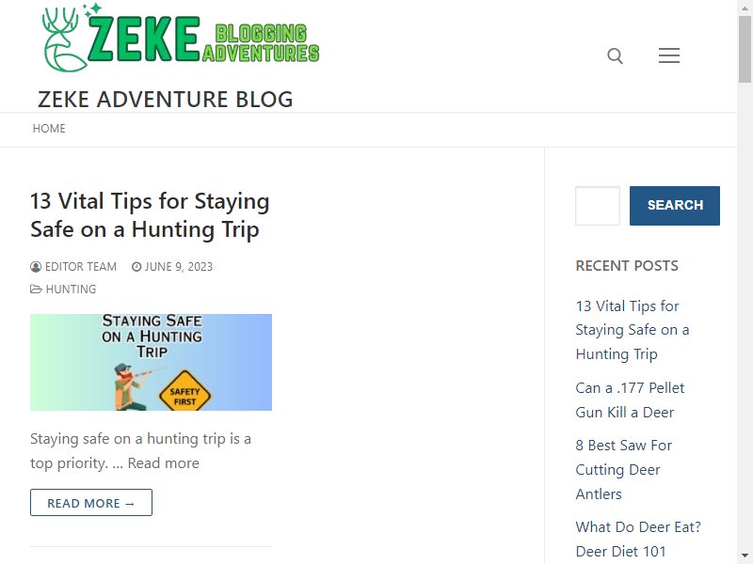Click the author icon beside Editor Team
This screenshot has width=753, height=564.
pyautogui.click(x=36, y=267)
